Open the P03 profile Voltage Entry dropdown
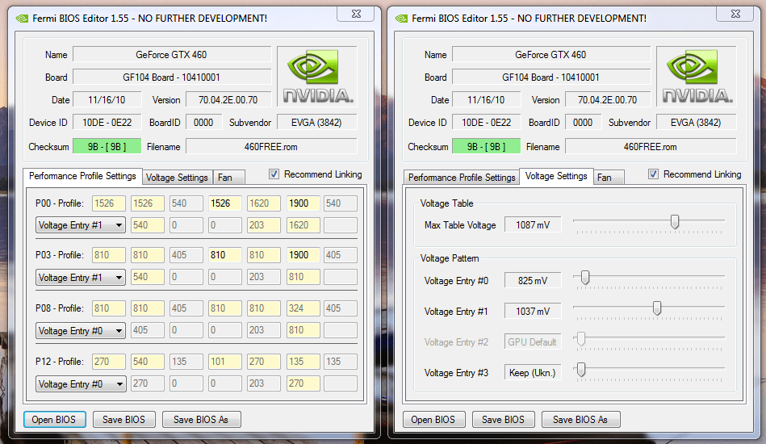This screenshot has height=444, width=766. (x=81, y=278)
